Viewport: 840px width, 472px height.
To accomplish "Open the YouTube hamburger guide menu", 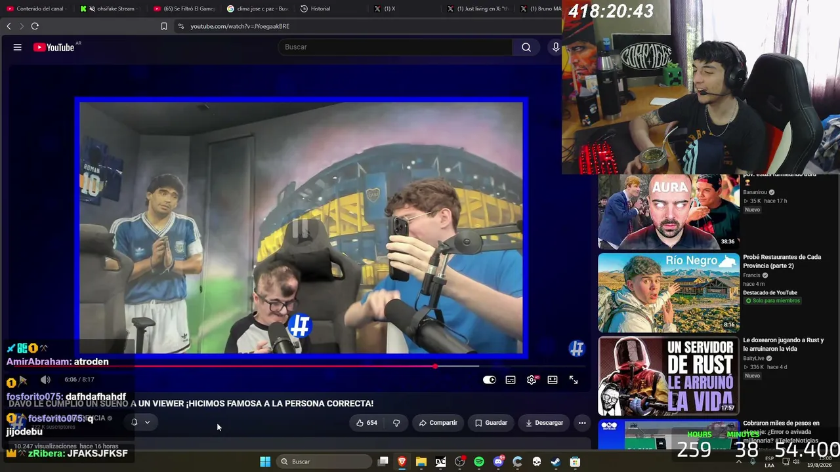I will point(18,47).
